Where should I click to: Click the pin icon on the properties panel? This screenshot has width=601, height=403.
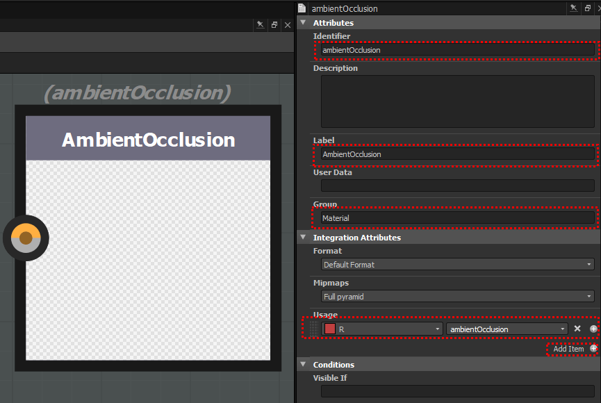[573, 8]
